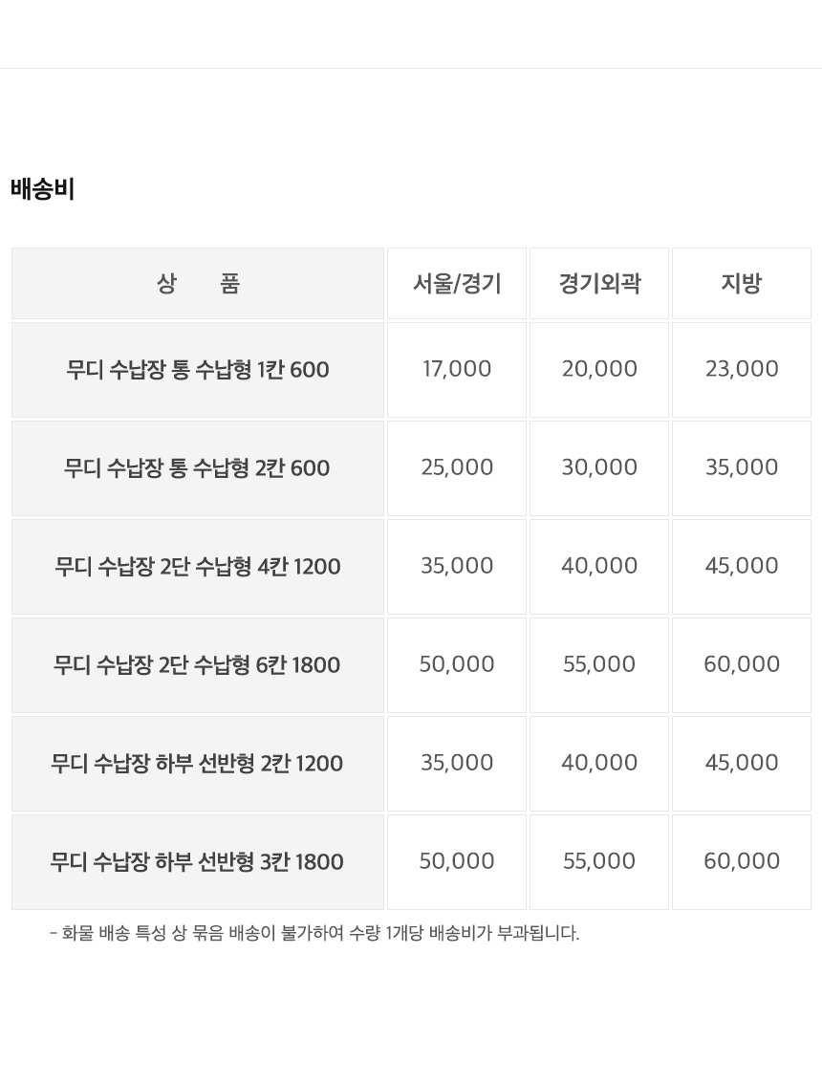Click the 20,000 경기외곽 shipping fee
Screen dimensions: 822x1084
click(x=599, y=369)
